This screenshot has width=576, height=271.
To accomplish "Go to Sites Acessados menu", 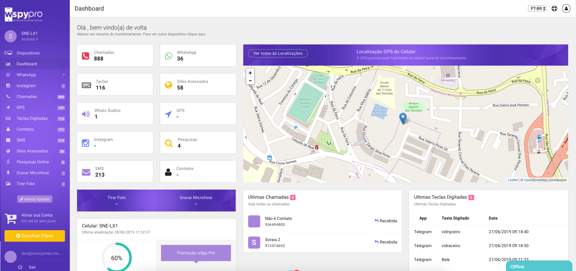I will (32, 151).
